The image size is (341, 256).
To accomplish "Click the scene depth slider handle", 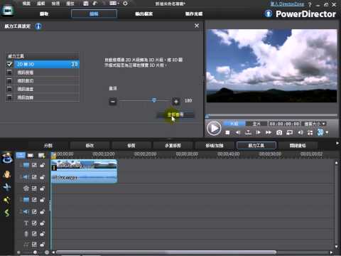I will [154, 100].
